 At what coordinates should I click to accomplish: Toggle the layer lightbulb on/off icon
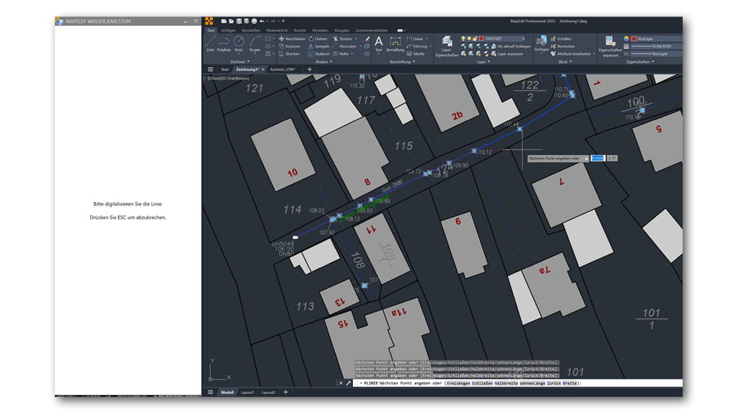(x=463, y=38)
